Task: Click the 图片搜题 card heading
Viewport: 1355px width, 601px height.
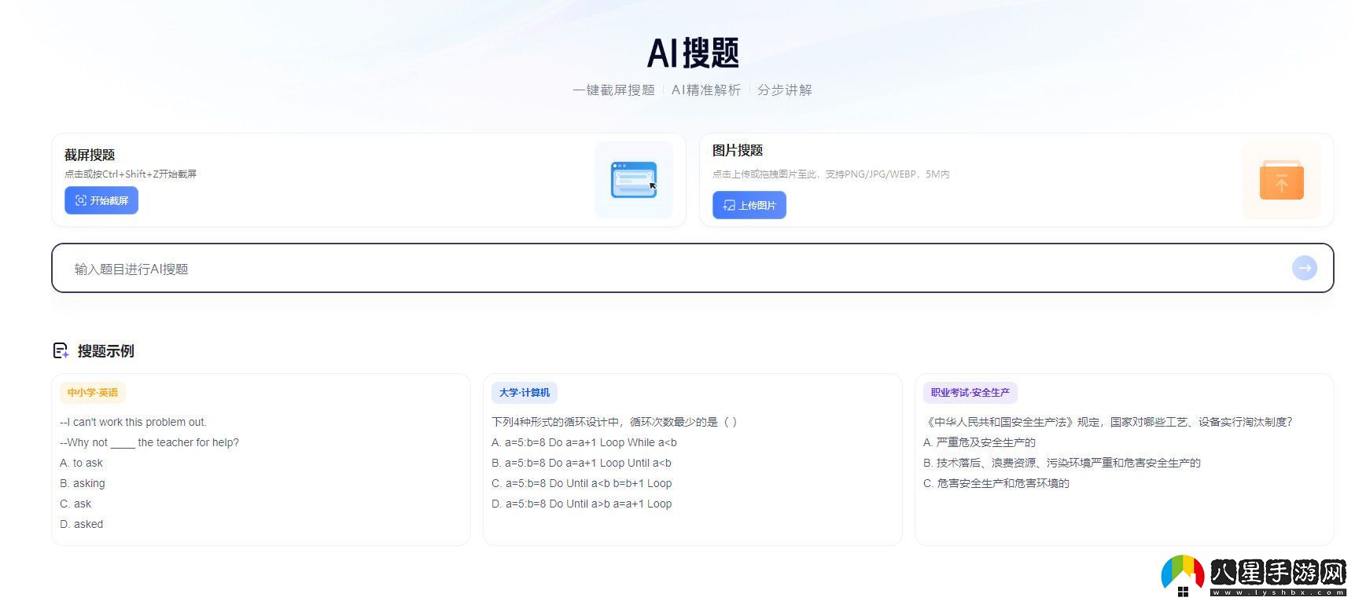Action: click(x=738, y=150)
